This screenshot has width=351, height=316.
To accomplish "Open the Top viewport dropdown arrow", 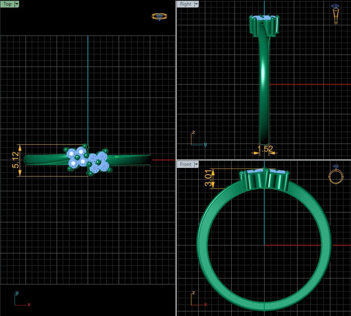I will point(17,4).
